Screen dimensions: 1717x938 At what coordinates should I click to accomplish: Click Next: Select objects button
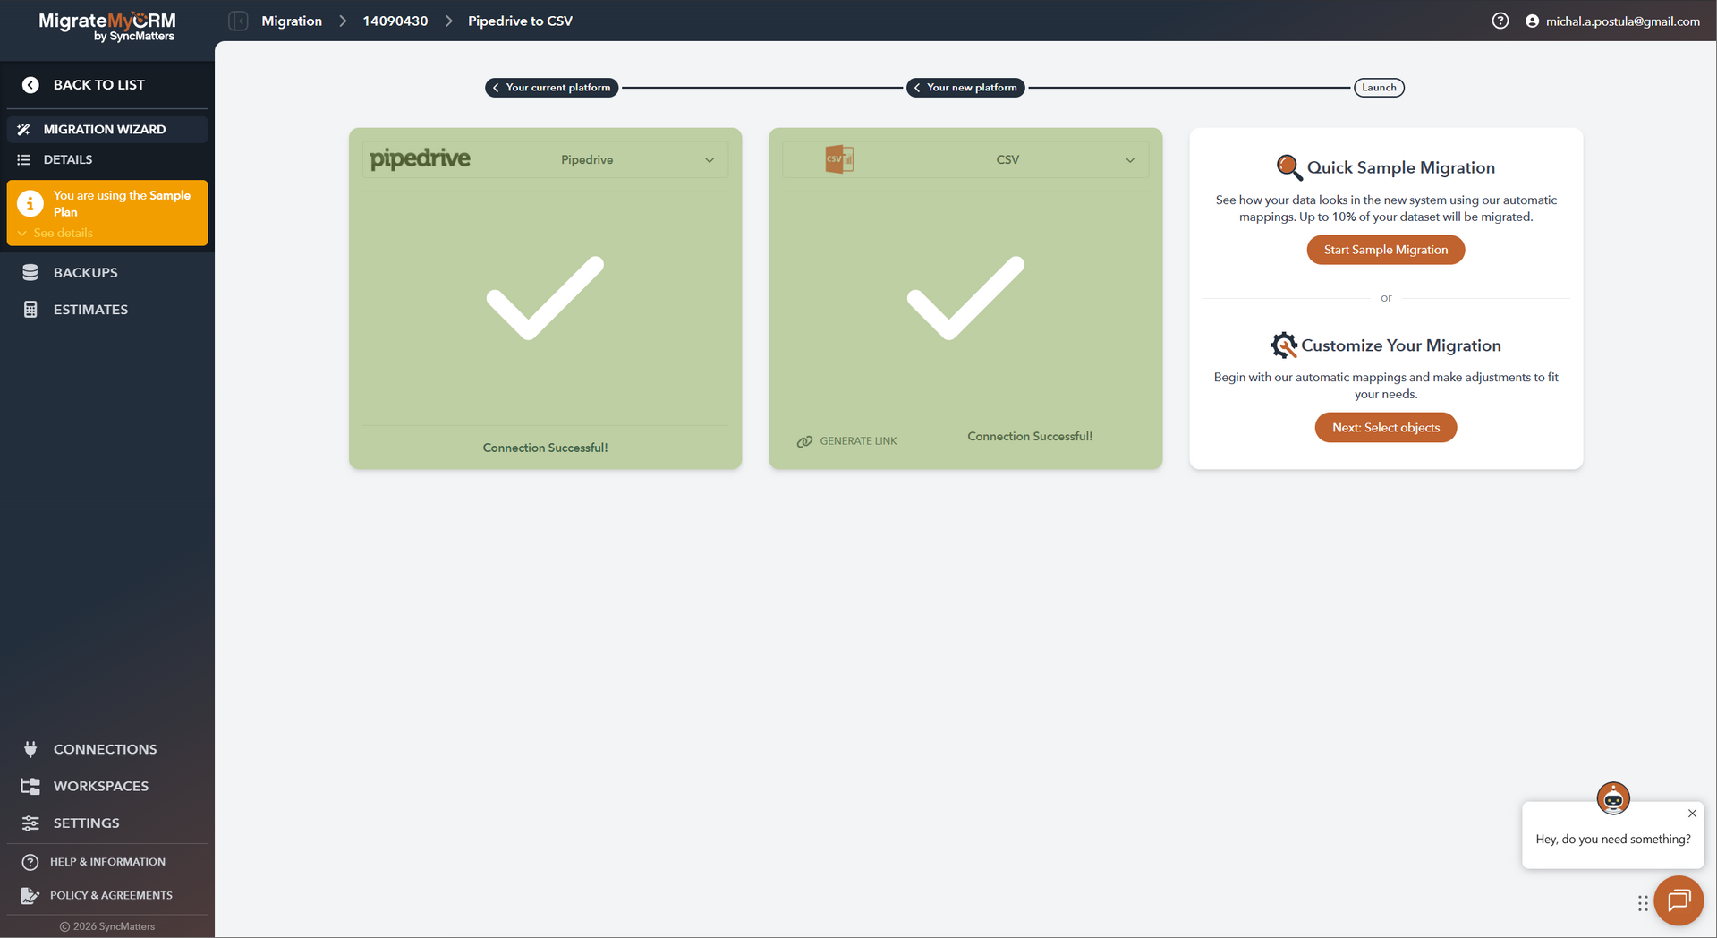click(1386, 428)
